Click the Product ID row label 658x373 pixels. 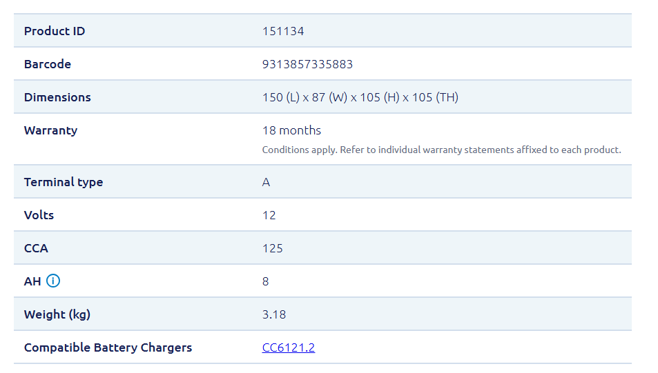[x=55, y=31]
